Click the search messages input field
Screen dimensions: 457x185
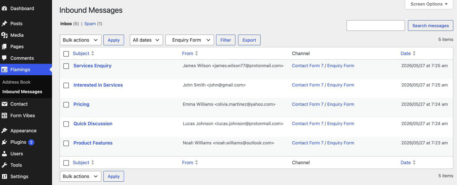click(376, 26)
